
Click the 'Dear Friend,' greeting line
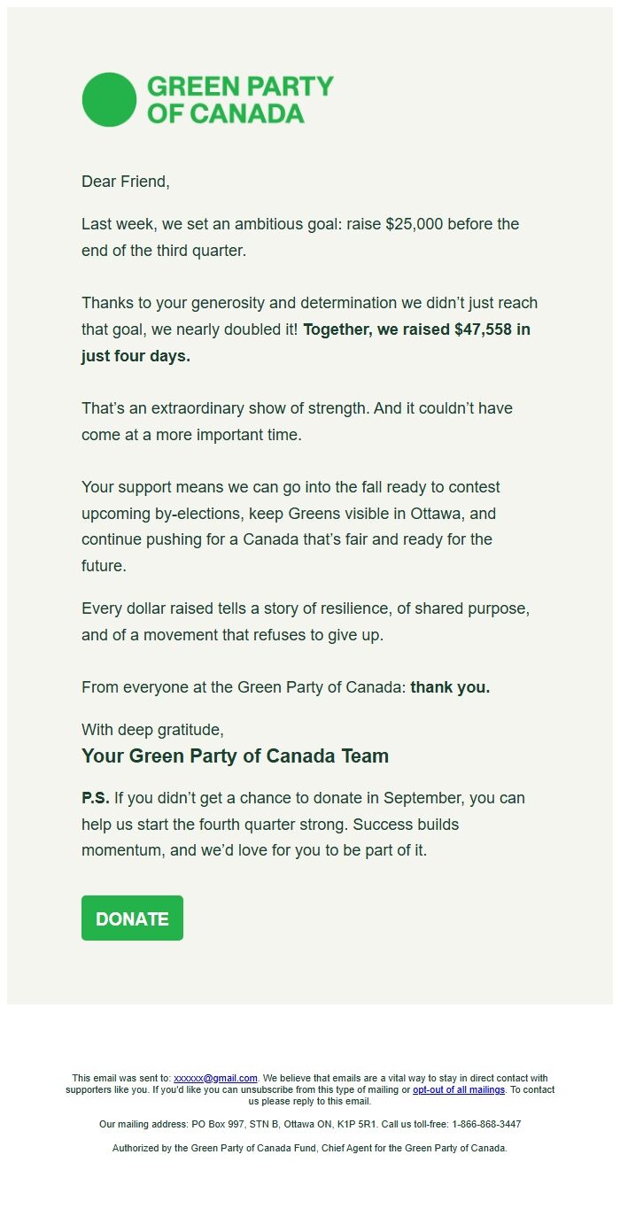click(125, 182)
